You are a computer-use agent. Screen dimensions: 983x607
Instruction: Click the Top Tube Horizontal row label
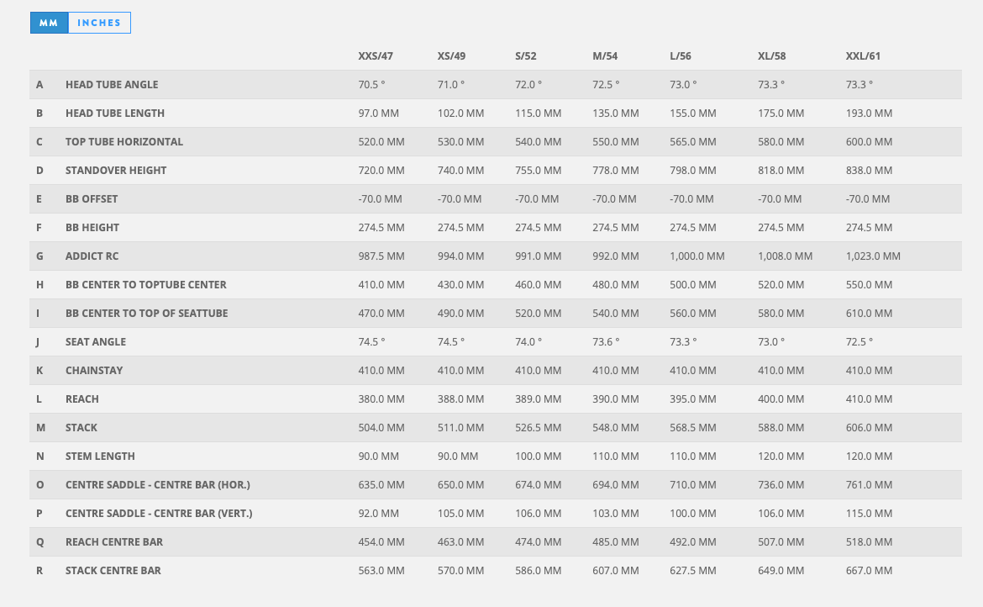(124, 142)
